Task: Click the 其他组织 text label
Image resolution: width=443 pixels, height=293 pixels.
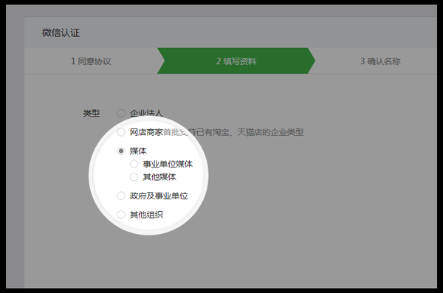Action: pyautogui.click(x=146, y=215)
